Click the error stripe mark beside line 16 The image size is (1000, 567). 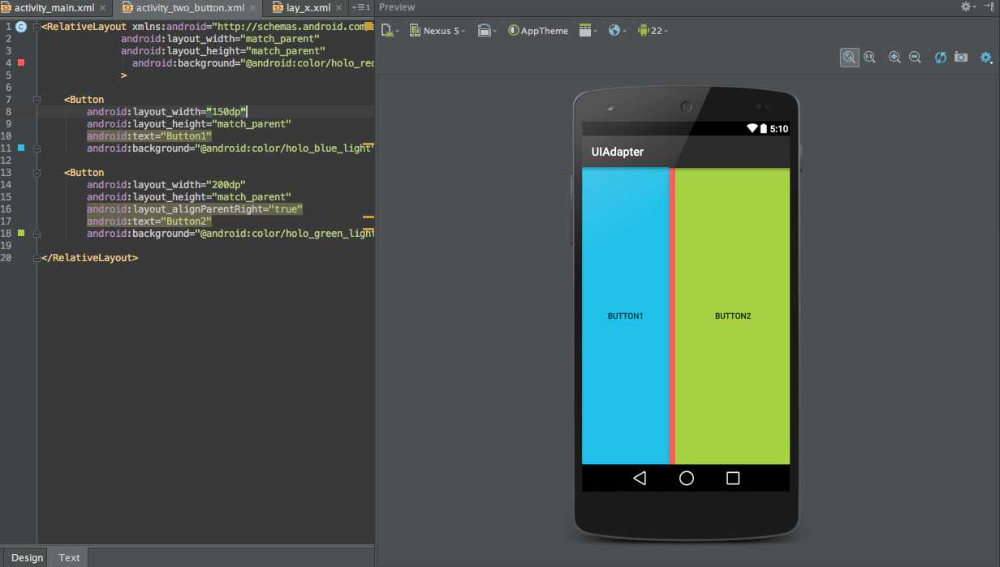click(x=368, y=217)
